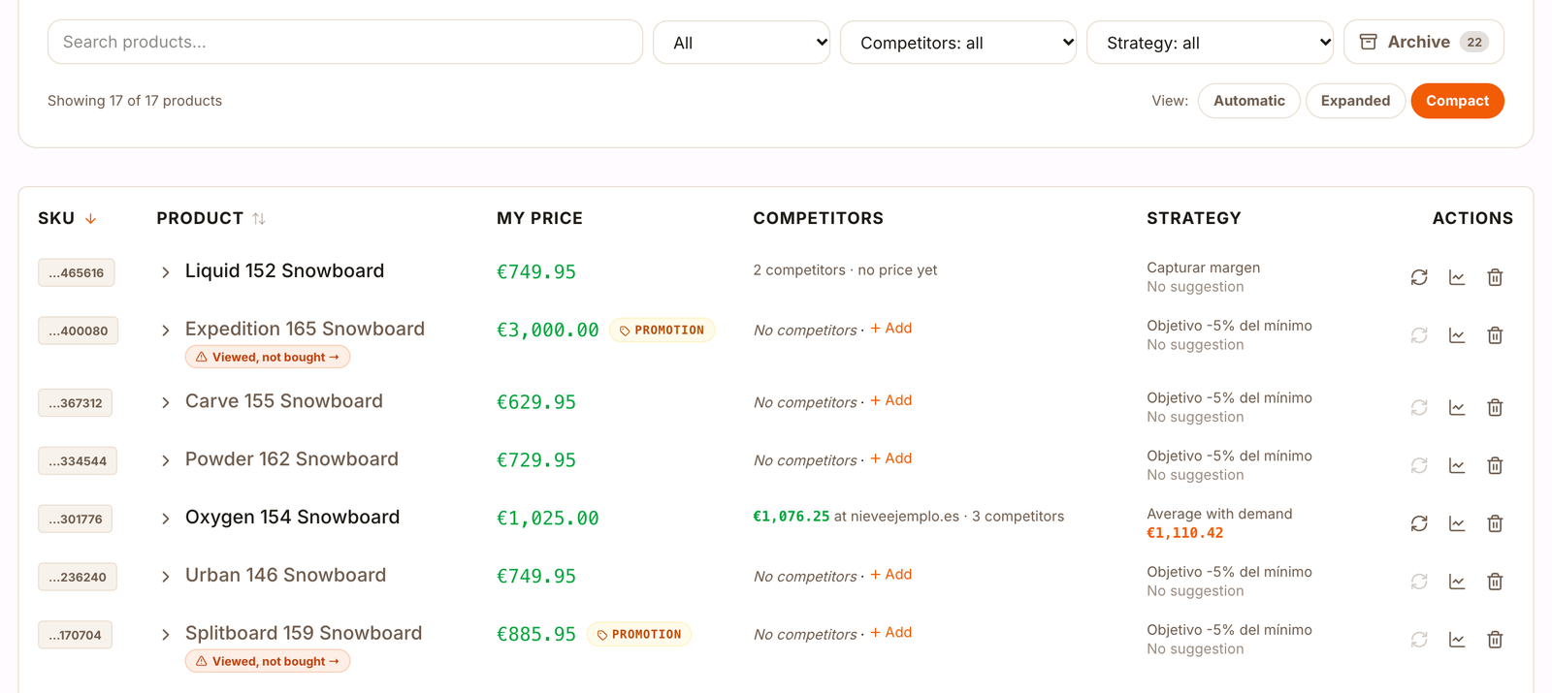
Task: Open the Competitors: all dropdown
Action: tap(958, 43)
